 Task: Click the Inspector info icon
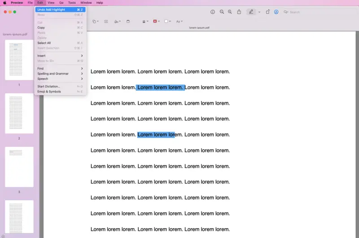[212, 12]
